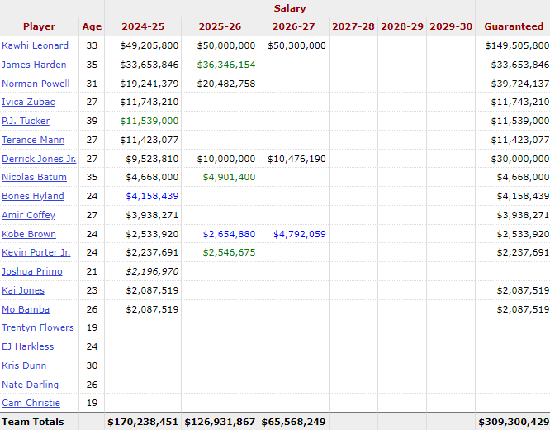Viewport: 550px width, 430px height.
Task: Open Kris Dunn player link
Action: [x=24, y=365]
